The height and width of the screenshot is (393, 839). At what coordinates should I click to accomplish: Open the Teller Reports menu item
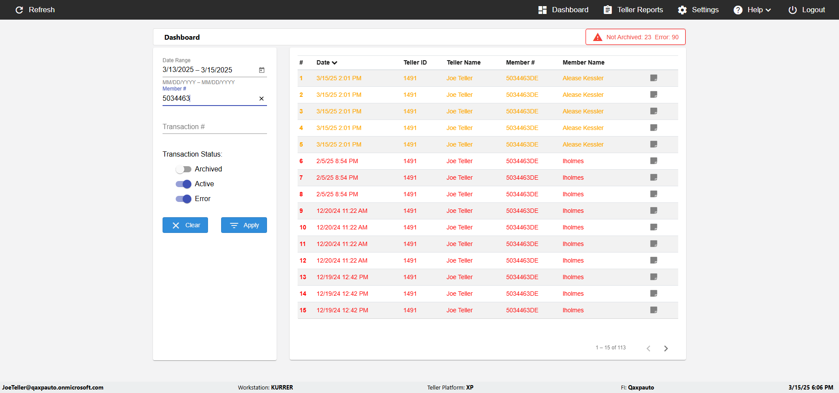633,10
